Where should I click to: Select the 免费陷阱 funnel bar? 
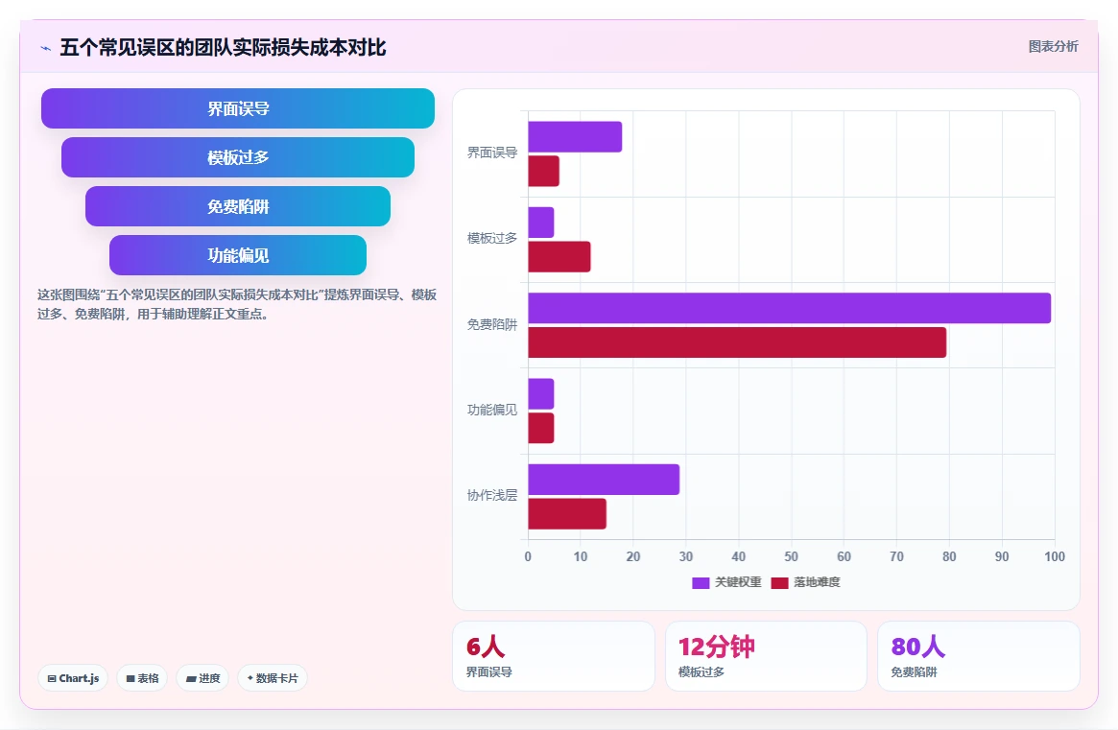coord(238,207)
